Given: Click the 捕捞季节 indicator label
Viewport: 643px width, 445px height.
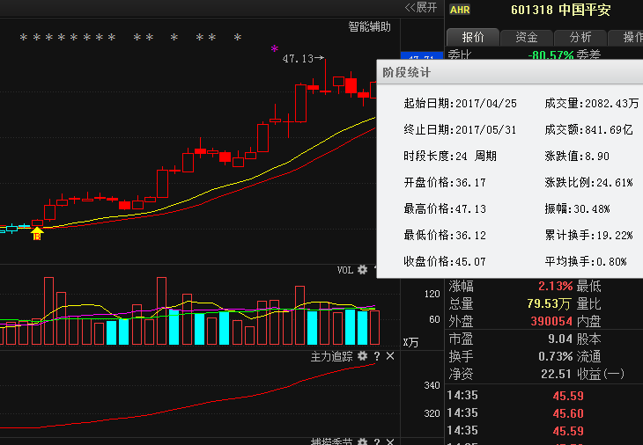Looking at the screenshot, I should tap(331, 441).
